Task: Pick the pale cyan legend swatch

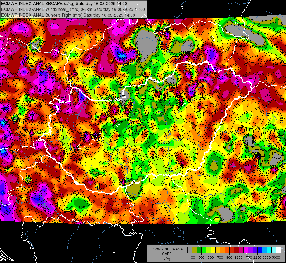Action: coord(274,250)
